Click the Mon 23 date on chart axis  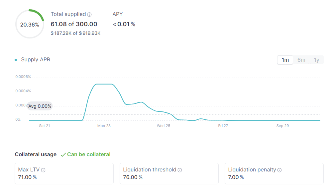(104, 126)
